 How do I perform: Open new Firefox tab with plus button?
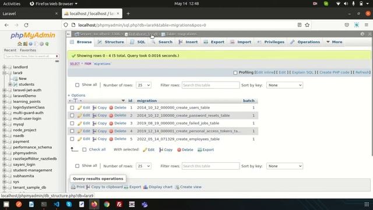(128, 13)
